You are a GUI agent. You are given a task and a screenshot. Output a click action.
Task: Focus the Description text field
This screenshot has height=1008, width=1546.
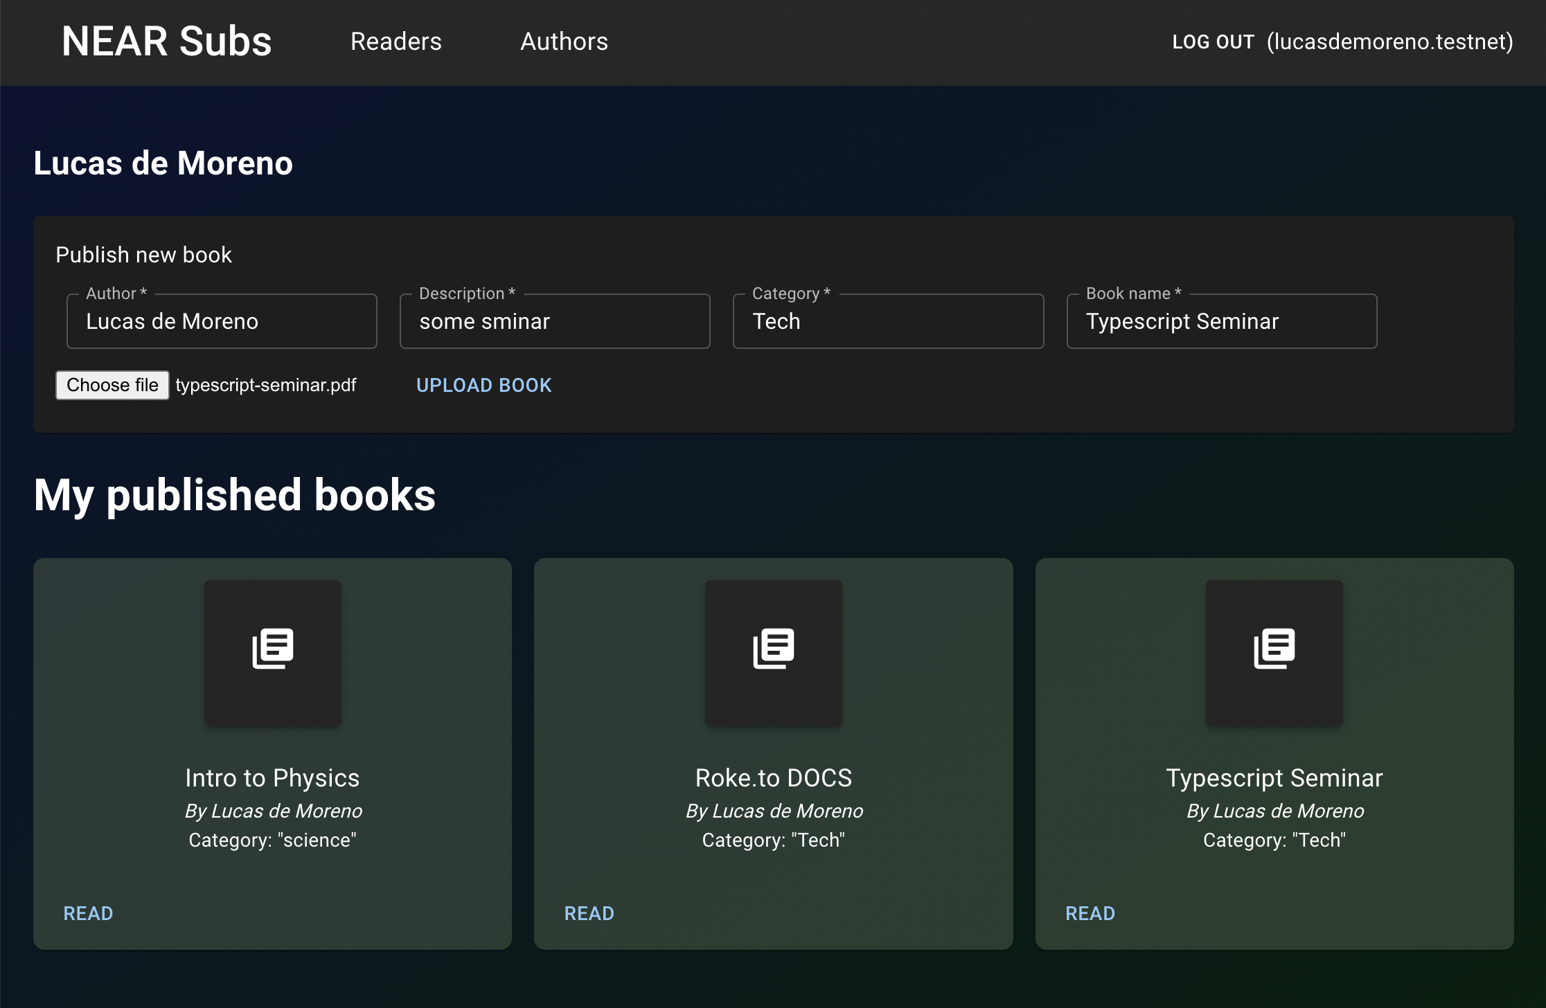(554, 321)
